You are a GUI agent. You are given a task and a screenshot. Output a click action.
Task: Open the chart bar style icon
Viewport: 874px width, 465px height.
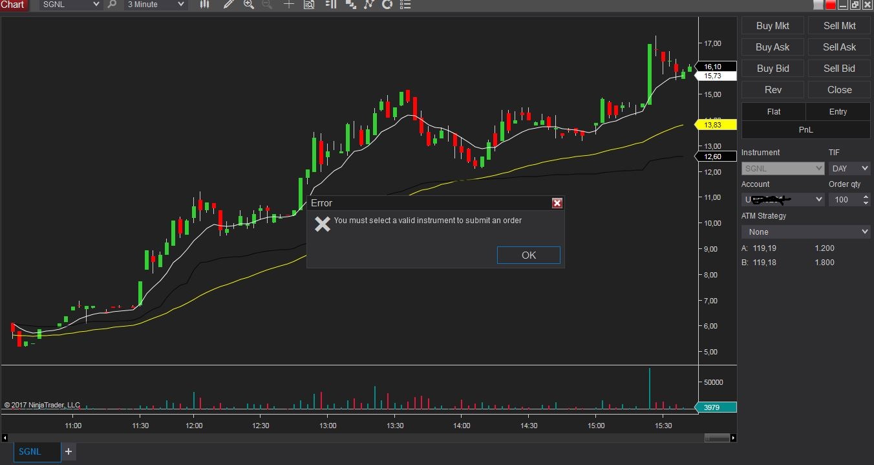(x=205, y=5)
